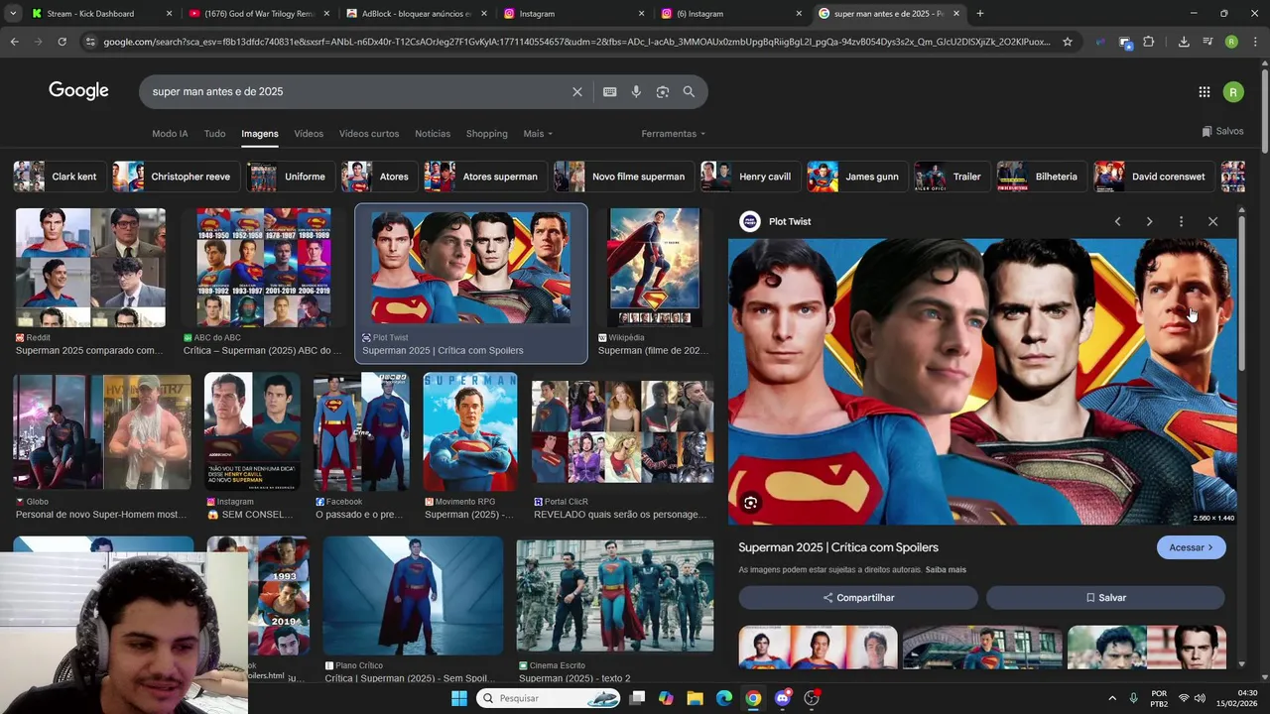The width and height of the screenshot is (1270, 714).
Task: Click the Compartilhar button
Action: pos(858,598)
